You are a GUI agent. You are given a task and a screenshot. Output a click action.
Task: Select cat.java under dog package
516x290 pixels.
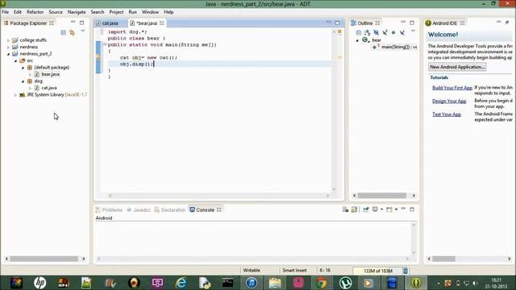point(49,88)
